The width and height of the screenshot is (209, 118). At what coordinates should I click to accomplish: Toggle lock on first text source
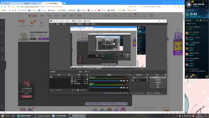(87, 77)
